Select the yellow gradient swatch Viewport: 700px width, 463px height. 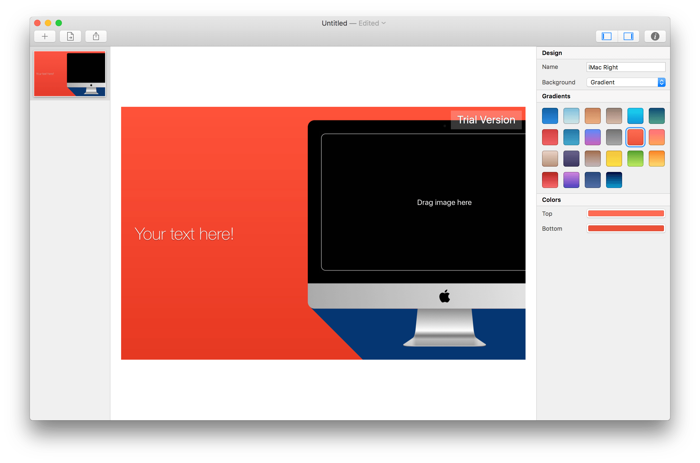tap(614, 159)
